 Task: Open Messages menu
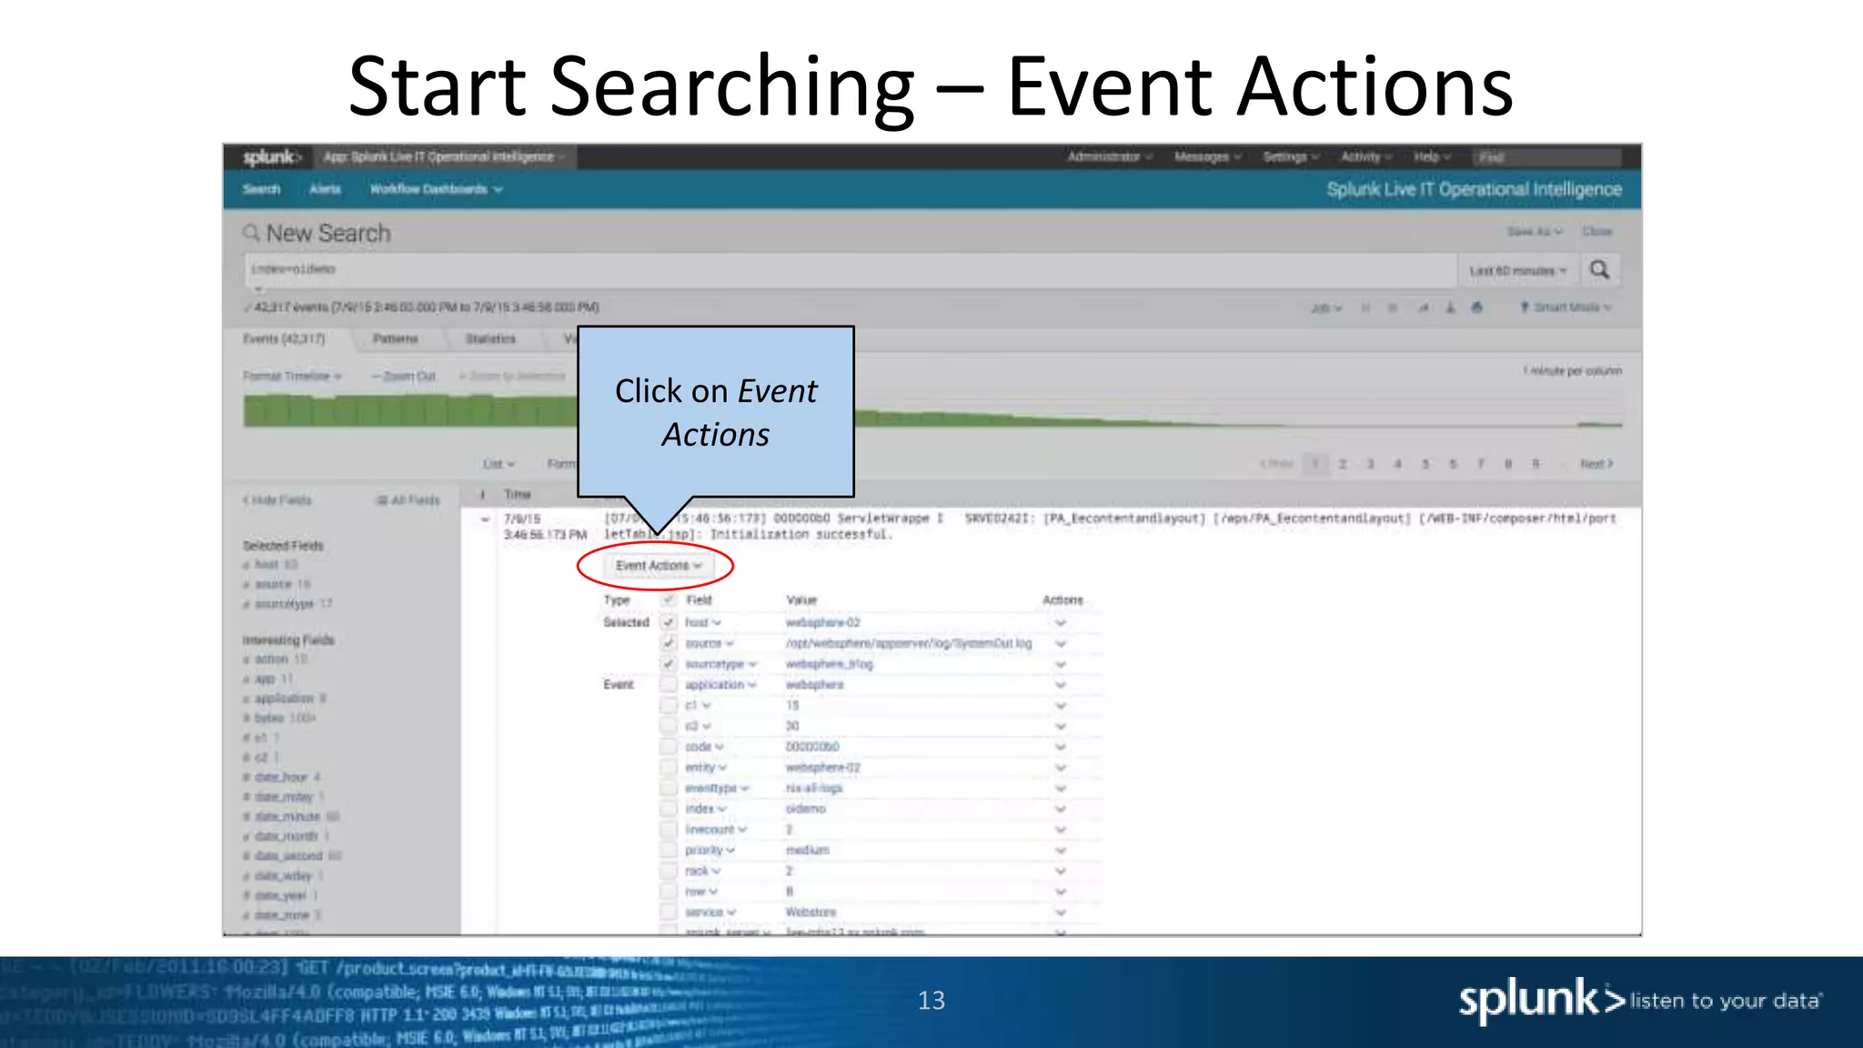1208,156
